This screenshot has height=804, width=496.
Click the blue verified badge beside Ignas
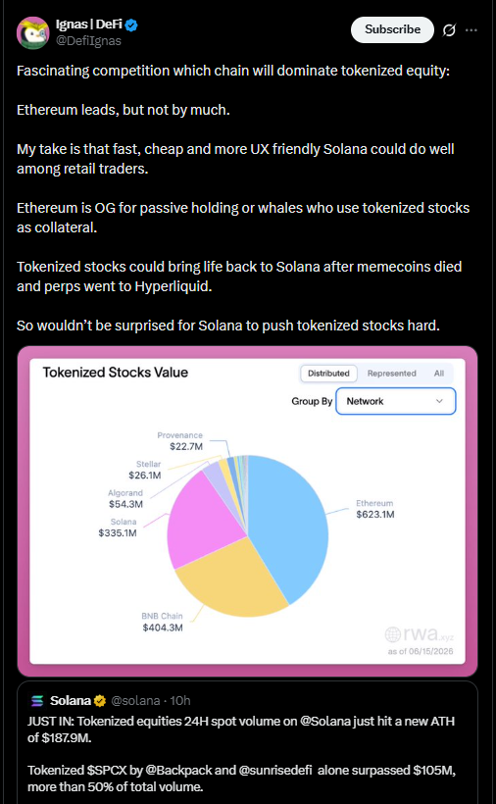(131, 25)
